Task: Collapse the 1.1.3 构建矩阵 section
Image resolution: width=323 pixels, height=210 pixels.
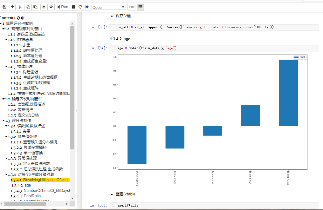Action: 6,67
